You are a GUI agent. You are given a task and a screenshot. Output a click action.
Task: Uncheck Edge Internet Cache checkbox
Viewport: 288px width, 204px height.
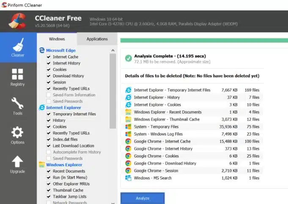coord(49,57)
